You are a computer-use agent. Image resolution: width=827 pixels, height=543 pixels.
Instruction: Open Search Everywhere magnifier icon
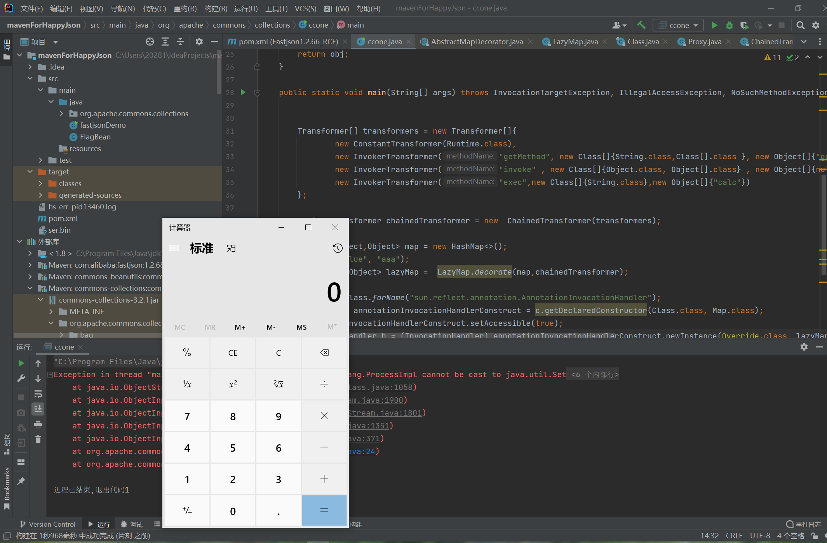coord(800,25)
